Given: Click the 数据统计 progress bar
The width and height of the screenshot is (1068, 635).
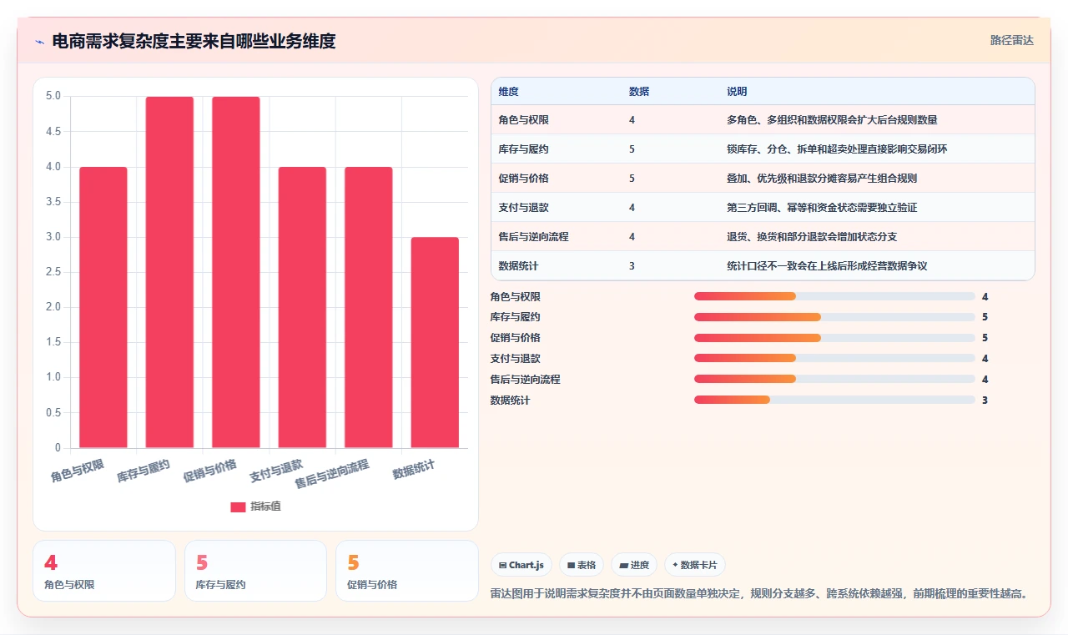Looking at the screenshot, I should pyautogui.click(x=834, y=401).
